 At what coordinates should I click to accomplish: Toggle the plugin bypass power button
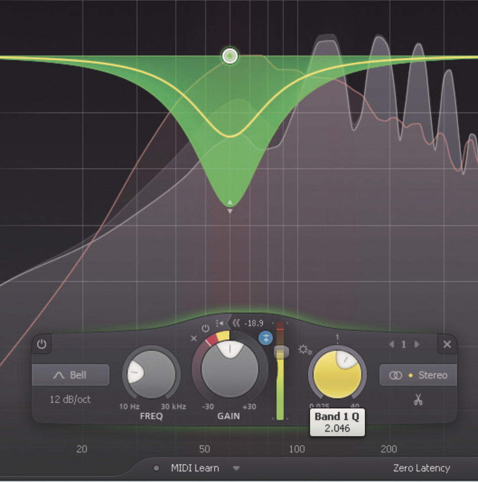tap(42, 345)
